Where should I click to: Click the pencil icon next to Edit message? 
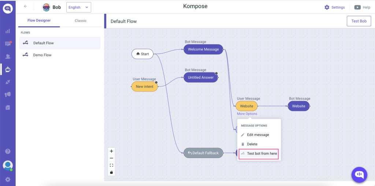point(243,135)
